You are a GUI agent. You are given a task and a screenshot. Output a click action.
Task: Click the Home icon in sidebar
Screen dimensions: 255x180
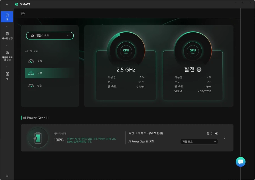coord(7,16)
